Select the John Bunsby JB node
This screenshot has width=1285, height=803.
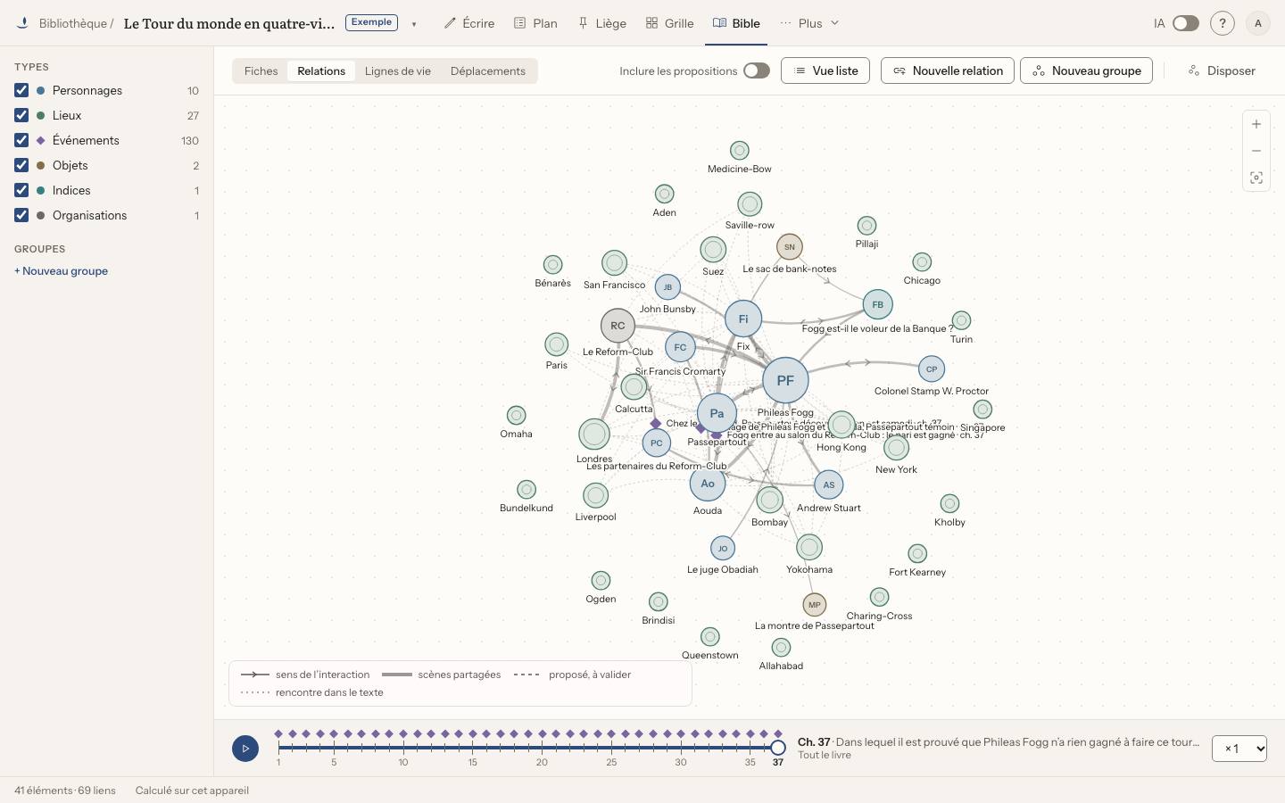click(x=667, y=287)
